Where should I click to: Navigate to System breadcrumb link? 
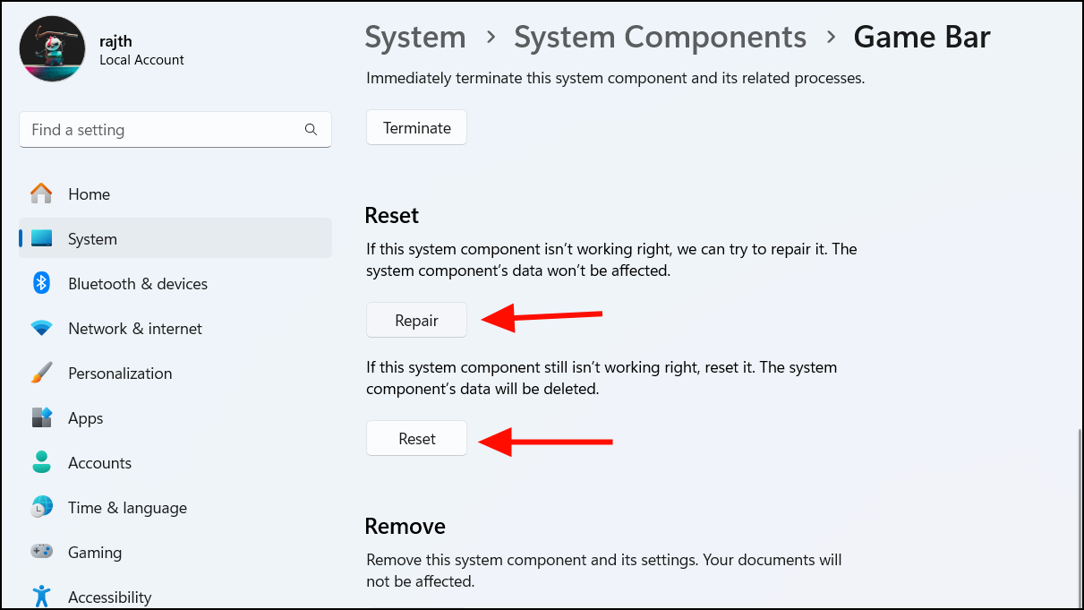[414, 37]
